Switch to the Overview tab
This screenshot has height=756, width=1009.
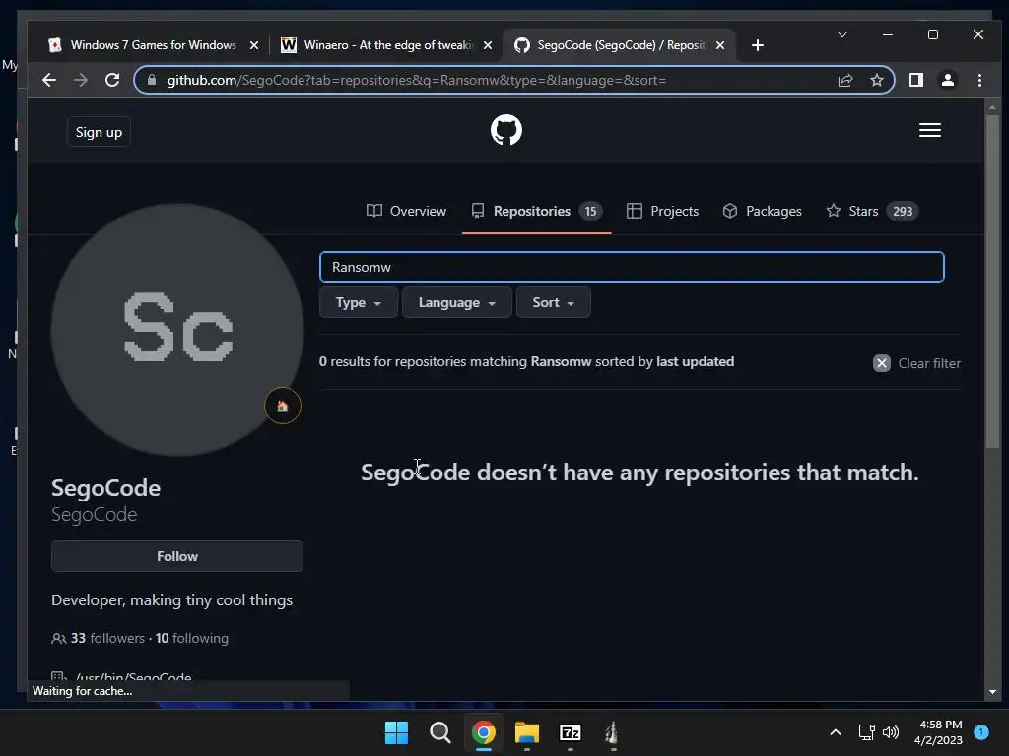click(x=406, y=211)
